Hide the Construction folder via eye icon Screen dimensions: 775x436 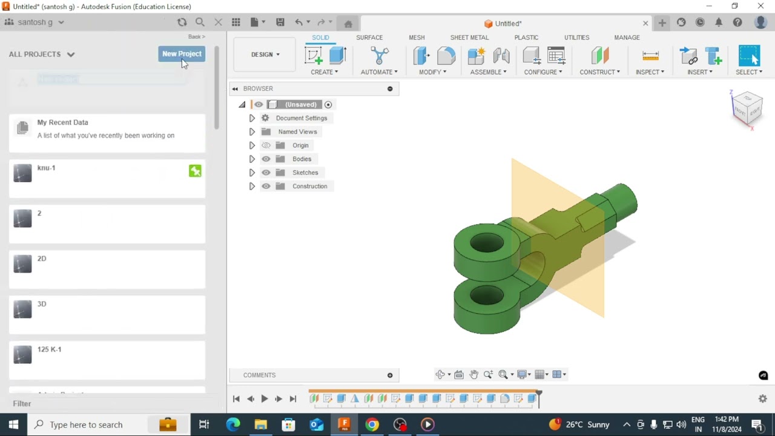(x=266, y=186)
